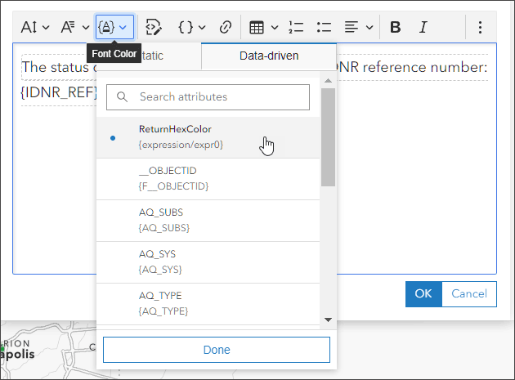
Task: Toggle numbered list formatting
Action: pos(296,27)
